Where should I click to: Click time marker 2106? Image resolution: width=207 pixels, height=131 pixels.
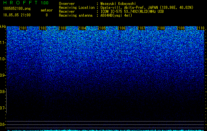pos(121,28)
